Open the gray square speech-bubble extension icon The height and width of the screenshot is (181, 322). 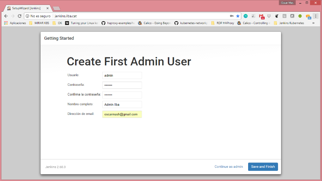coord(292,16)
